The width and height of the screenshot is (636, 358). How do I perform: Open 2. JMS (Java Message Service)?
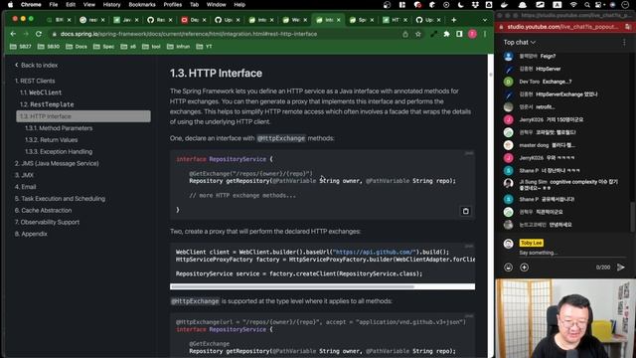click(57, 163)
